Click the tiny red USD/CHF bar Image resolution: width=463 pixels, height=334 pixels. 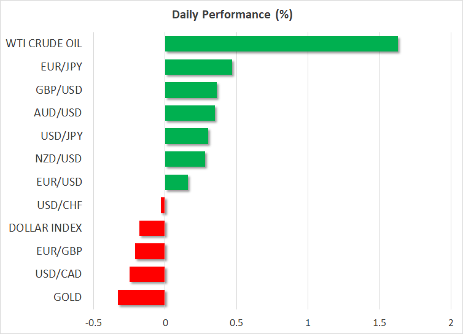coord(163,205)
